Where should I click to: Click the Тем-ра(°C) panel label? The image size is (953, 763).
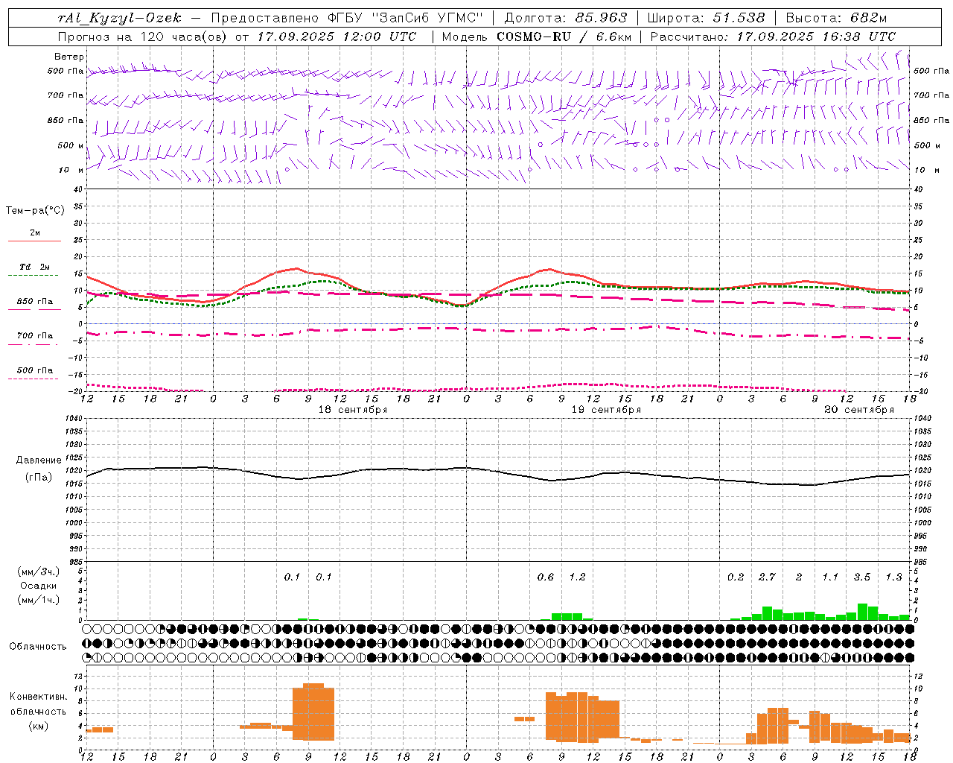tap(35, 211)
